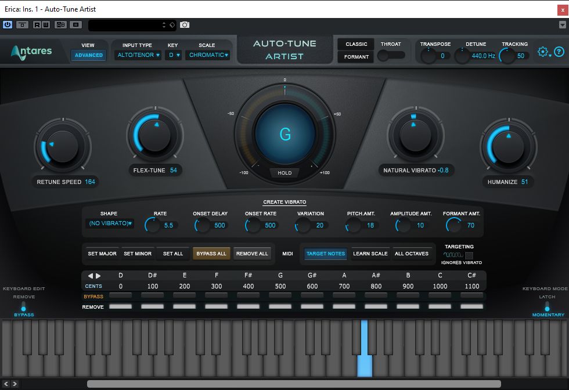Click the Bypass All button
Image resolution: width=569 pixels, height=390 pixels.
click(x=211, y=254)
